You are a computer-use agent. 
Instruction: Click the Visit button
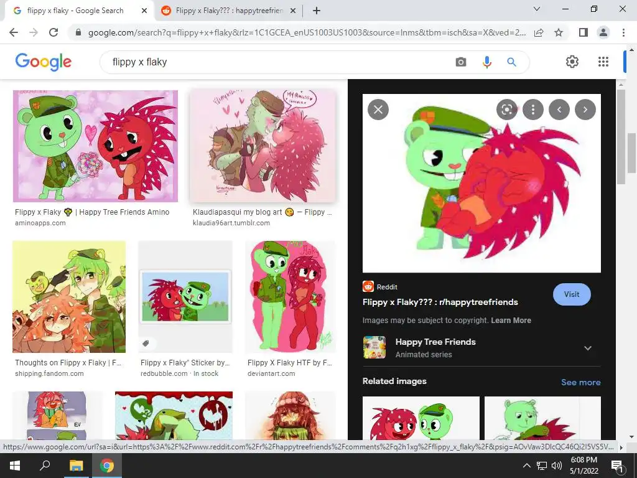572,294
